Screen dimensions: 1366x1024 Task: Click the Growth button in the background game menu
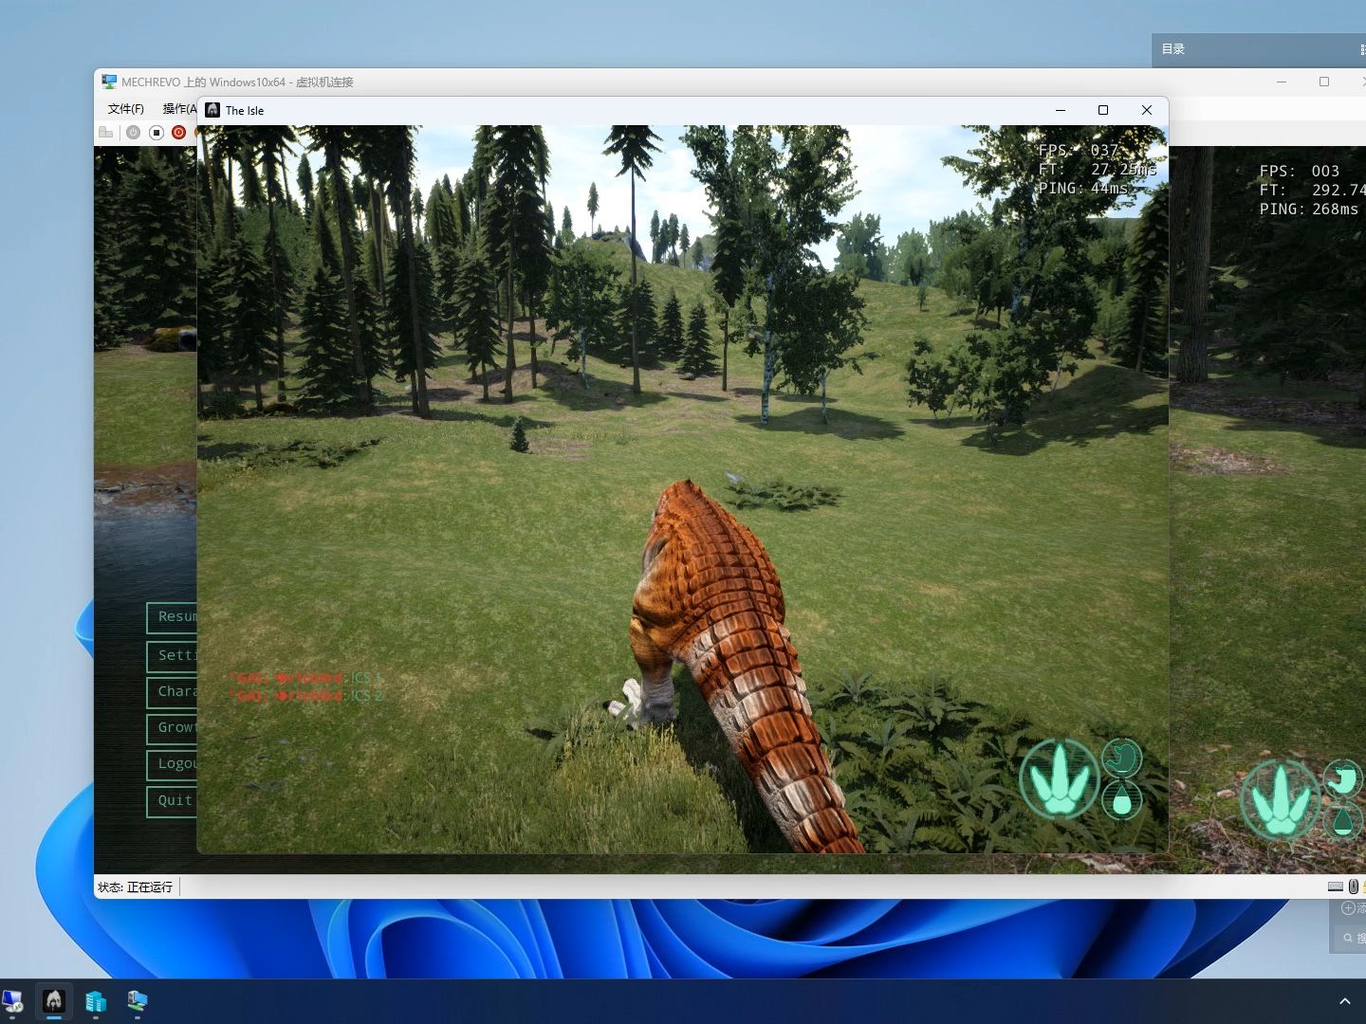click(172, 728)
